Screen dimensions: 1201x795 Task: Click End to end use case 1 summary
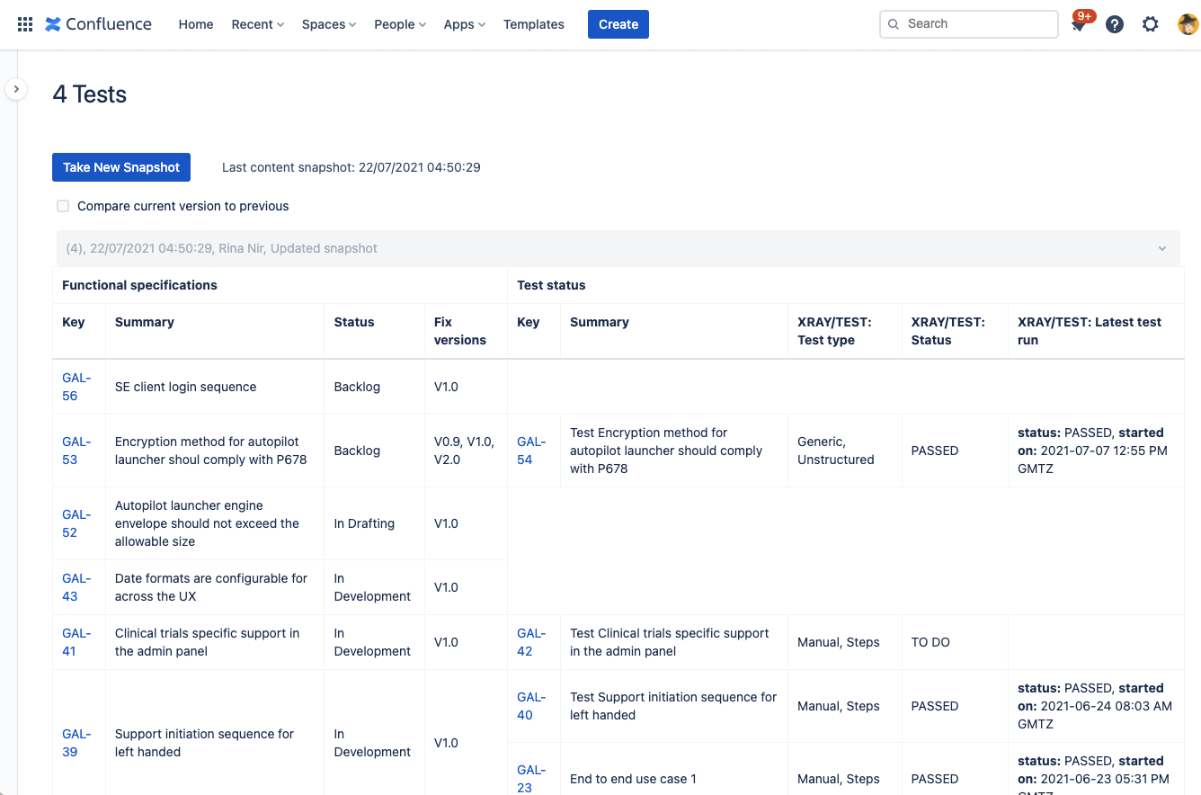pyautogui.click(x=633, y=779)
